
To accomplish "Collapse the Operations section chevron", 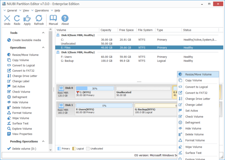I will pyautogui.click(x=43, y=47).
